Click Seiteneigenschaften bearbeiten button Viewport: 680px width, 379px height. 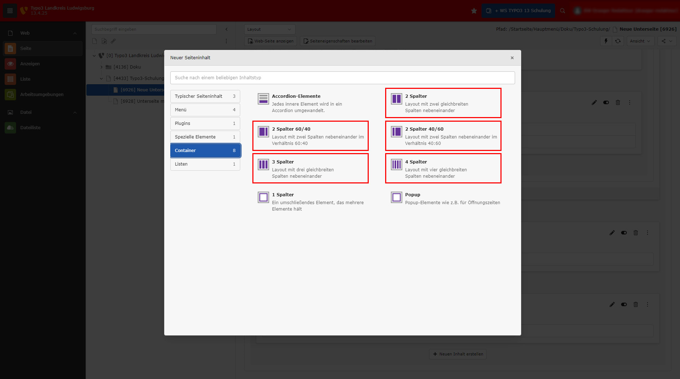(338, 41)
